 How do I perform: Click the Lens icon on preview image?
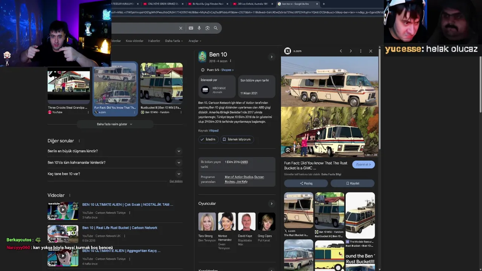288,150
